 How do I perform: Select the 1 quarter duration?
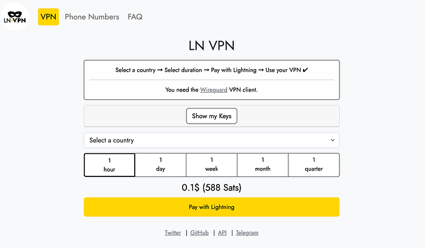coord(314,165)
